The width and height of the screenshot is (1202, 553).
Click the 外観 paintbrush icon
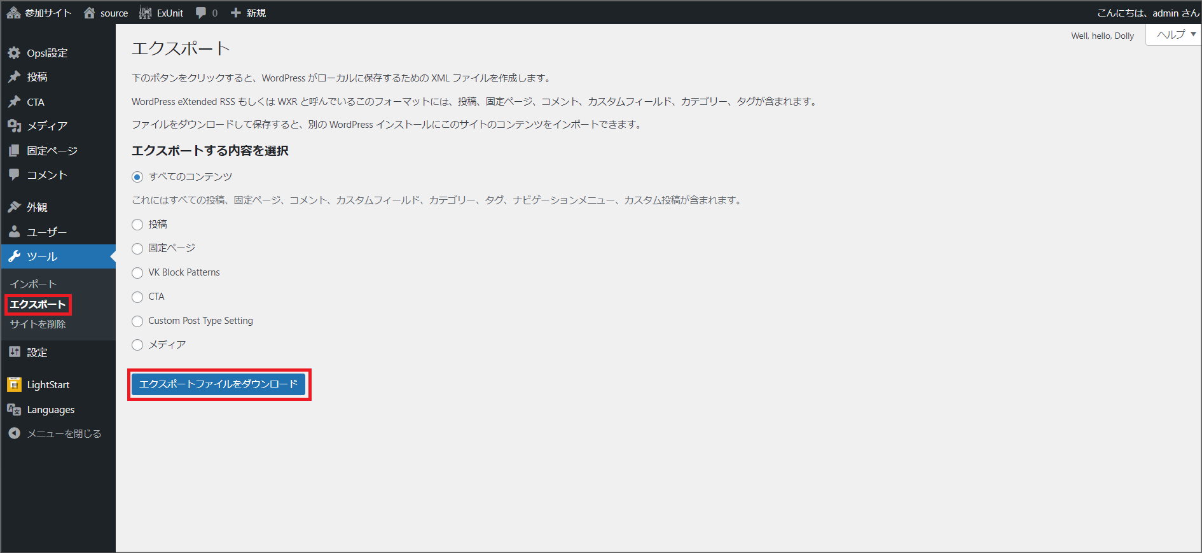[x=14, y=207]
